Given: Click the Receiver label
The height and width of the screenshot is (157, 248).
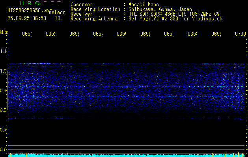Looking at the screenshot, I should pos(82,14).
